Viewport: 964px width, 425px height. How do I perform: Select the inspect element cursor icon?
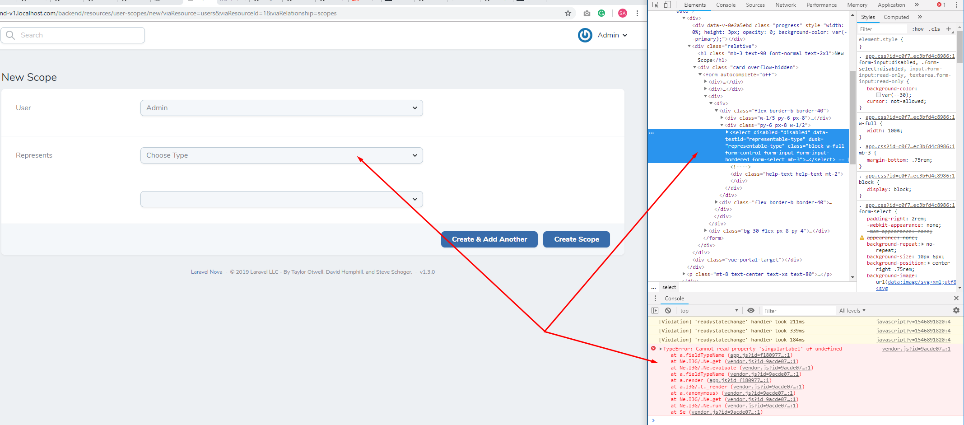click(x=656, y=5)
